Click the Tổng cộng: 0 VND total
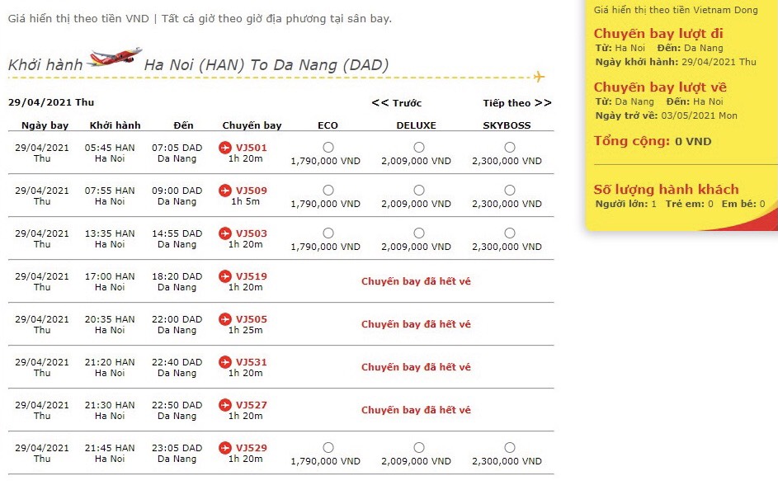The width and height of the screenshot is (778, 490). [x=653, y=141]
